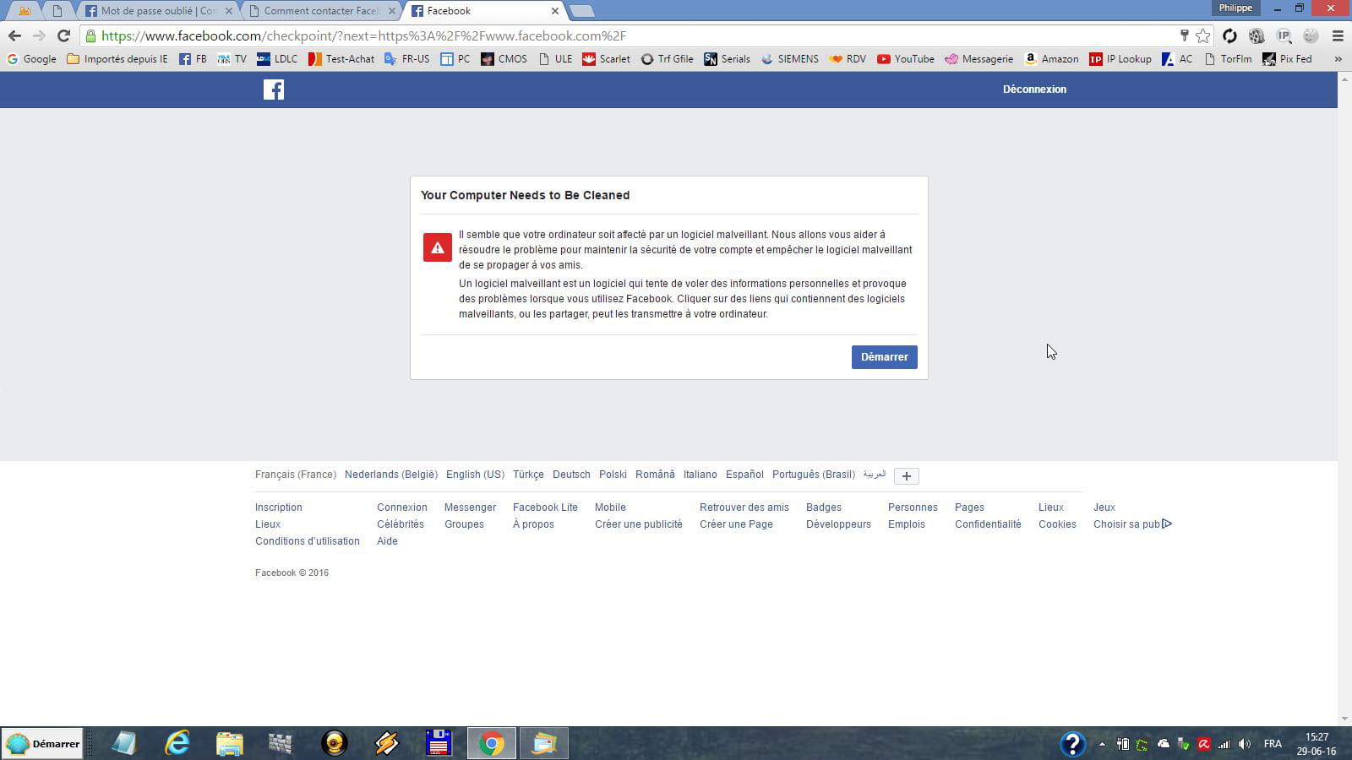Click the YouTube bookmark
The image size is (1352, 760).
(905, 59)
